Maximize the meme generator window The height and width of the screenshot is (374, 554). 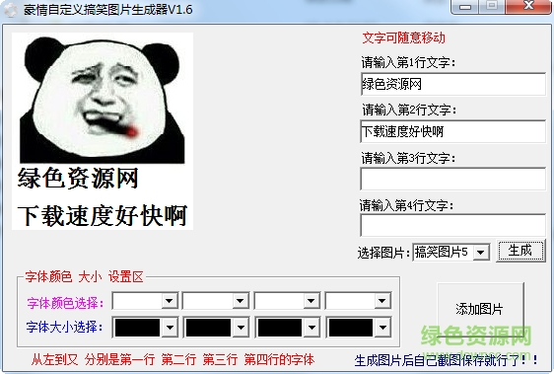pos(492,6)
